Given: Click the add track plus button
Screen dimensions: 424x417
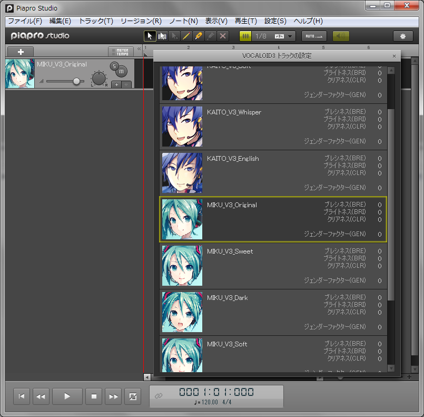Looking at the screenshot, I should pos(21,52).
